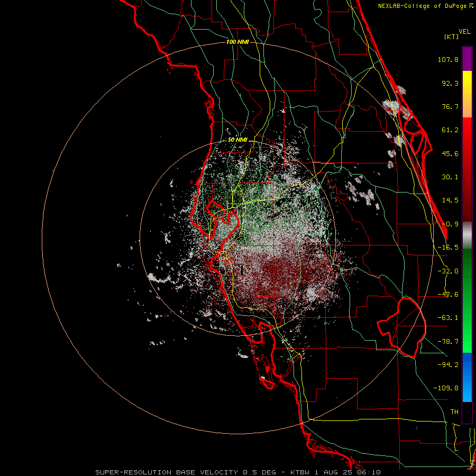The width and height of the screenshot is (476, 476).
Task: Click the SUPER-RESOLUTION BASE VELOCITY caption
Action: tap(167, 472)
